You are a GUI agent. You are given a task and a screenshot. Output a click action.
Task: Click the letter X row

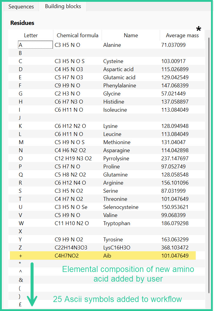coord(106,231)
